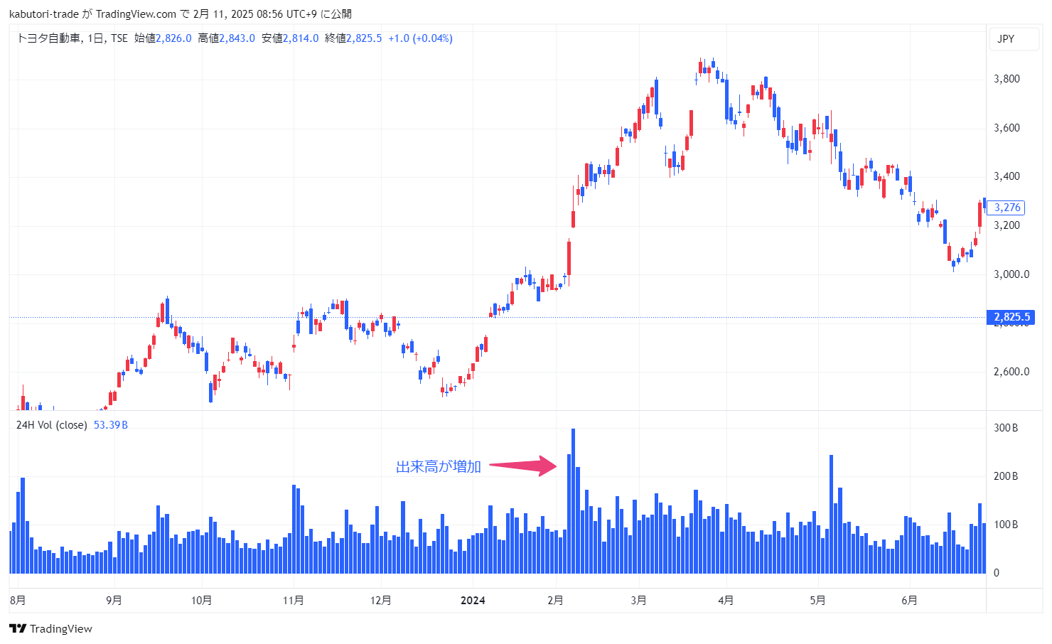
Task: Click the 3,600 price axis label
Action: [x=1007, y=128]
